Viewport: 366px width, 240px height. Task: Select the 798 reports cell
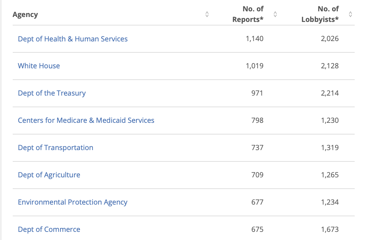(257, 120)
